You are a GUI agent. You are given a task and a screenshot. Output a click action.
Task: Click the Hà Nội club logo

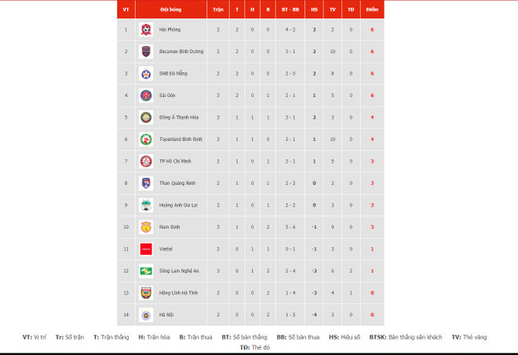click(145, 315)
